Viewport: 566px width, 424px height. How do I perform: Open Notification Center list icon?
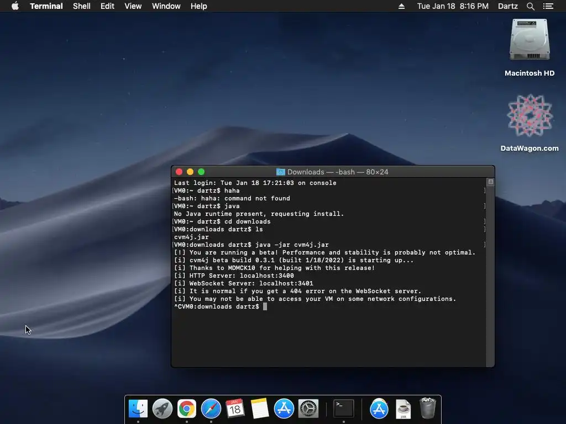548,6
